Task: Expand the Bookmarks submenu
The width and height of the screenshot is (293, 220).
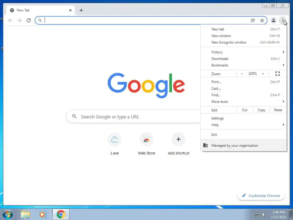Action: coord(244,65)
